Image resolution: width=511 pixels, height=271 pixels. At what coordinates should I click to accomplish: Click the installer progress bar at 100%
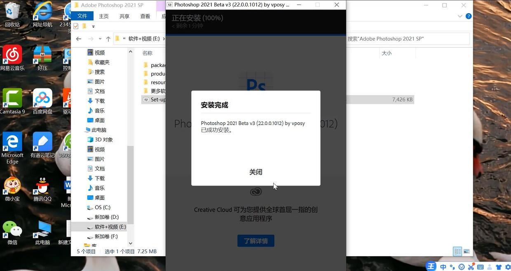coord(255,35)
